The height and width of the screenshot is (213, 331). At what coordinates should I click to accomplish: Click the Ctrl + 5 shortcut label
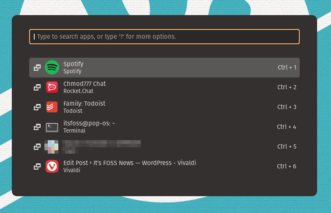click(287, 146)
